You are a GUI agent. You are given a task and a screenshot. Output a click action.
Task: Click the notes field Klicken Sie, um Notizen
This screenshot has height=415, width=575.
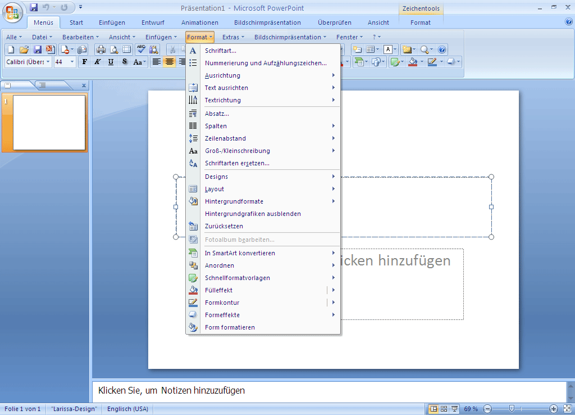(329, 391)
